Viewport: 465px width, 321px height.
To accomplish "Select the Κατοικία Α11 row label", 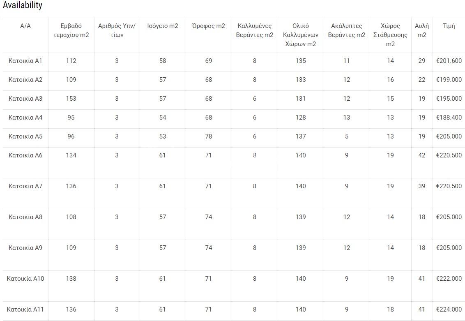I will pos(25,309).
